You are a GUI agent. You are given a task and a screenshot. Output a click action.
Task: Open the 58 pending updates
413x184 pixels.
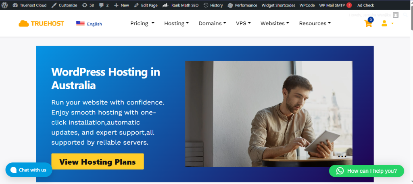pos(88,5)
